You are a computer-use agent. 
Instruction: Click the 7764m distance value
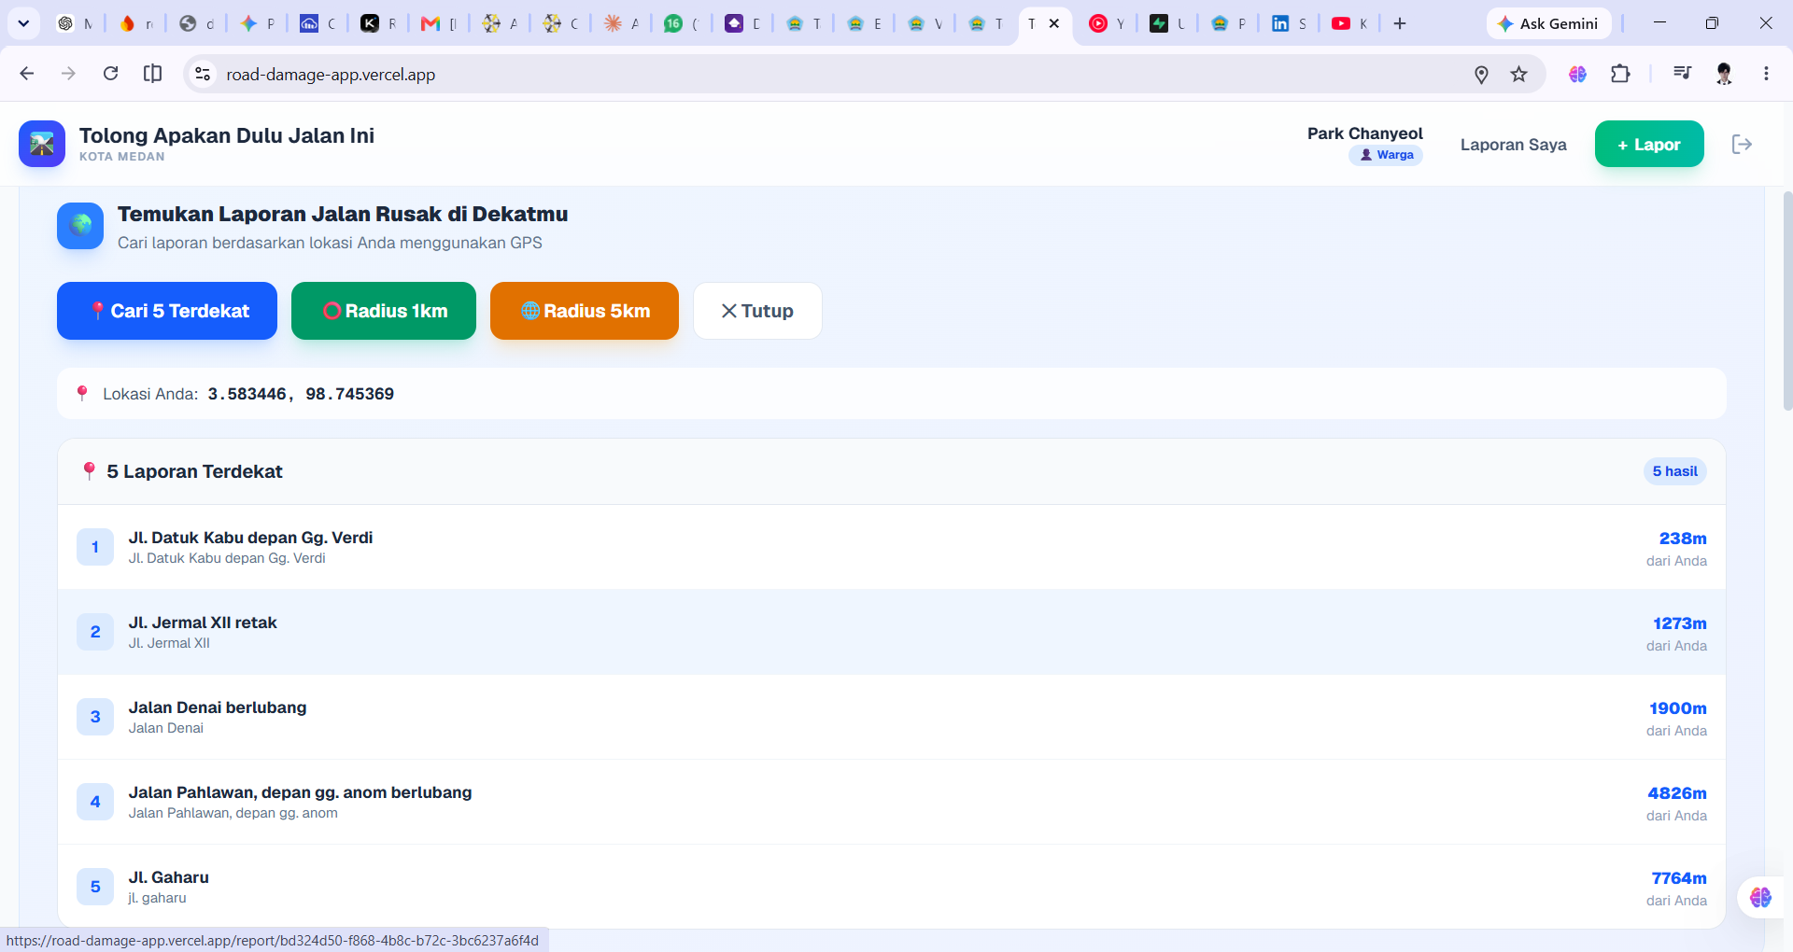pos(1678,878)
